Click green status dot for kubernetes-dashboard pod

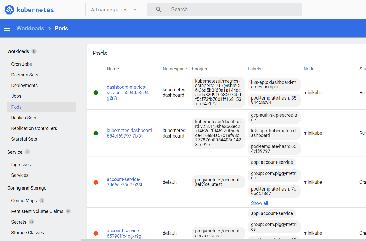pos(96,133)
